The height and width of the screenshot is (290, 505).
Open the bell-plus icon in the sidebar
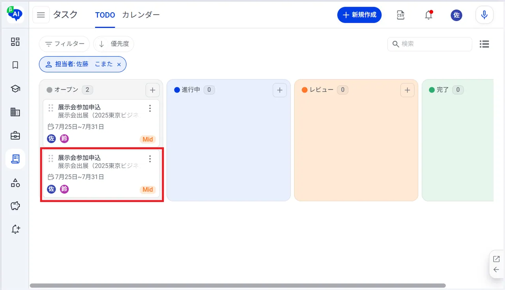coord(15,229)
